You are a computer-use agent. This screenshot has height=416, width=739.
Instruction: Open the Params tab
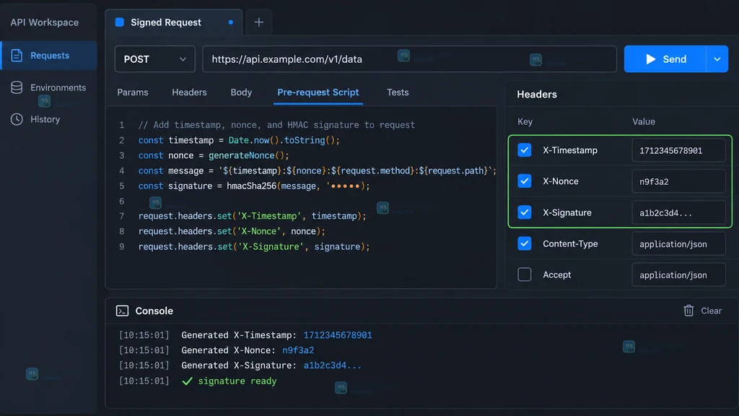(133, 92)
